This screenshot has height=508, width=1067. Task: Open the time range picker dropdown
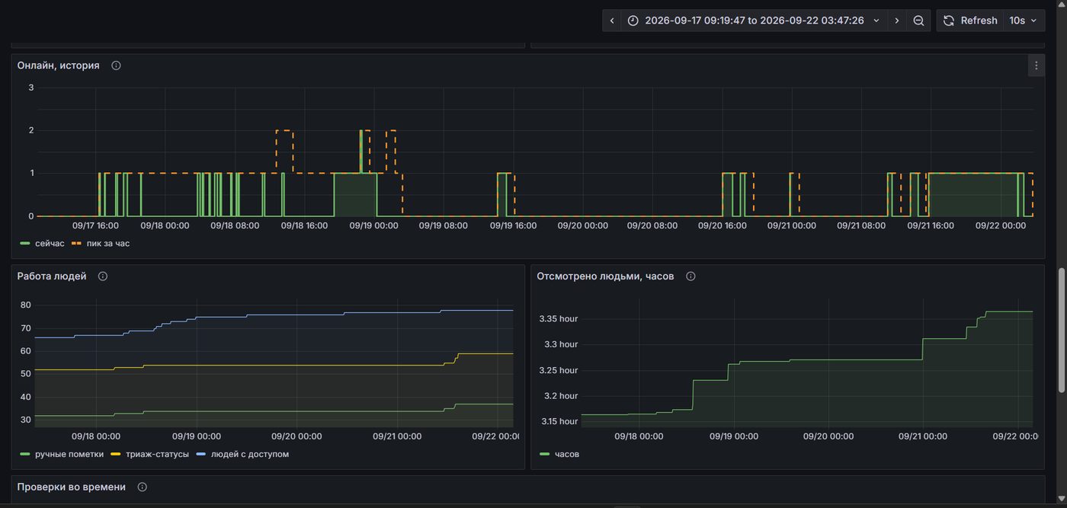point(755,21)
